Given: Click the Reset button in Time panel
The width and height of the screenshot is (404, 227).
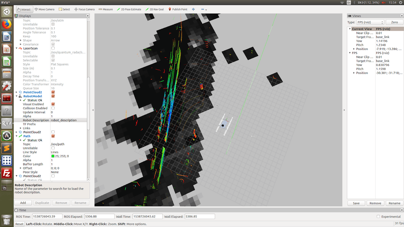Looking at the screenshot, I should [x=19, y=224].
